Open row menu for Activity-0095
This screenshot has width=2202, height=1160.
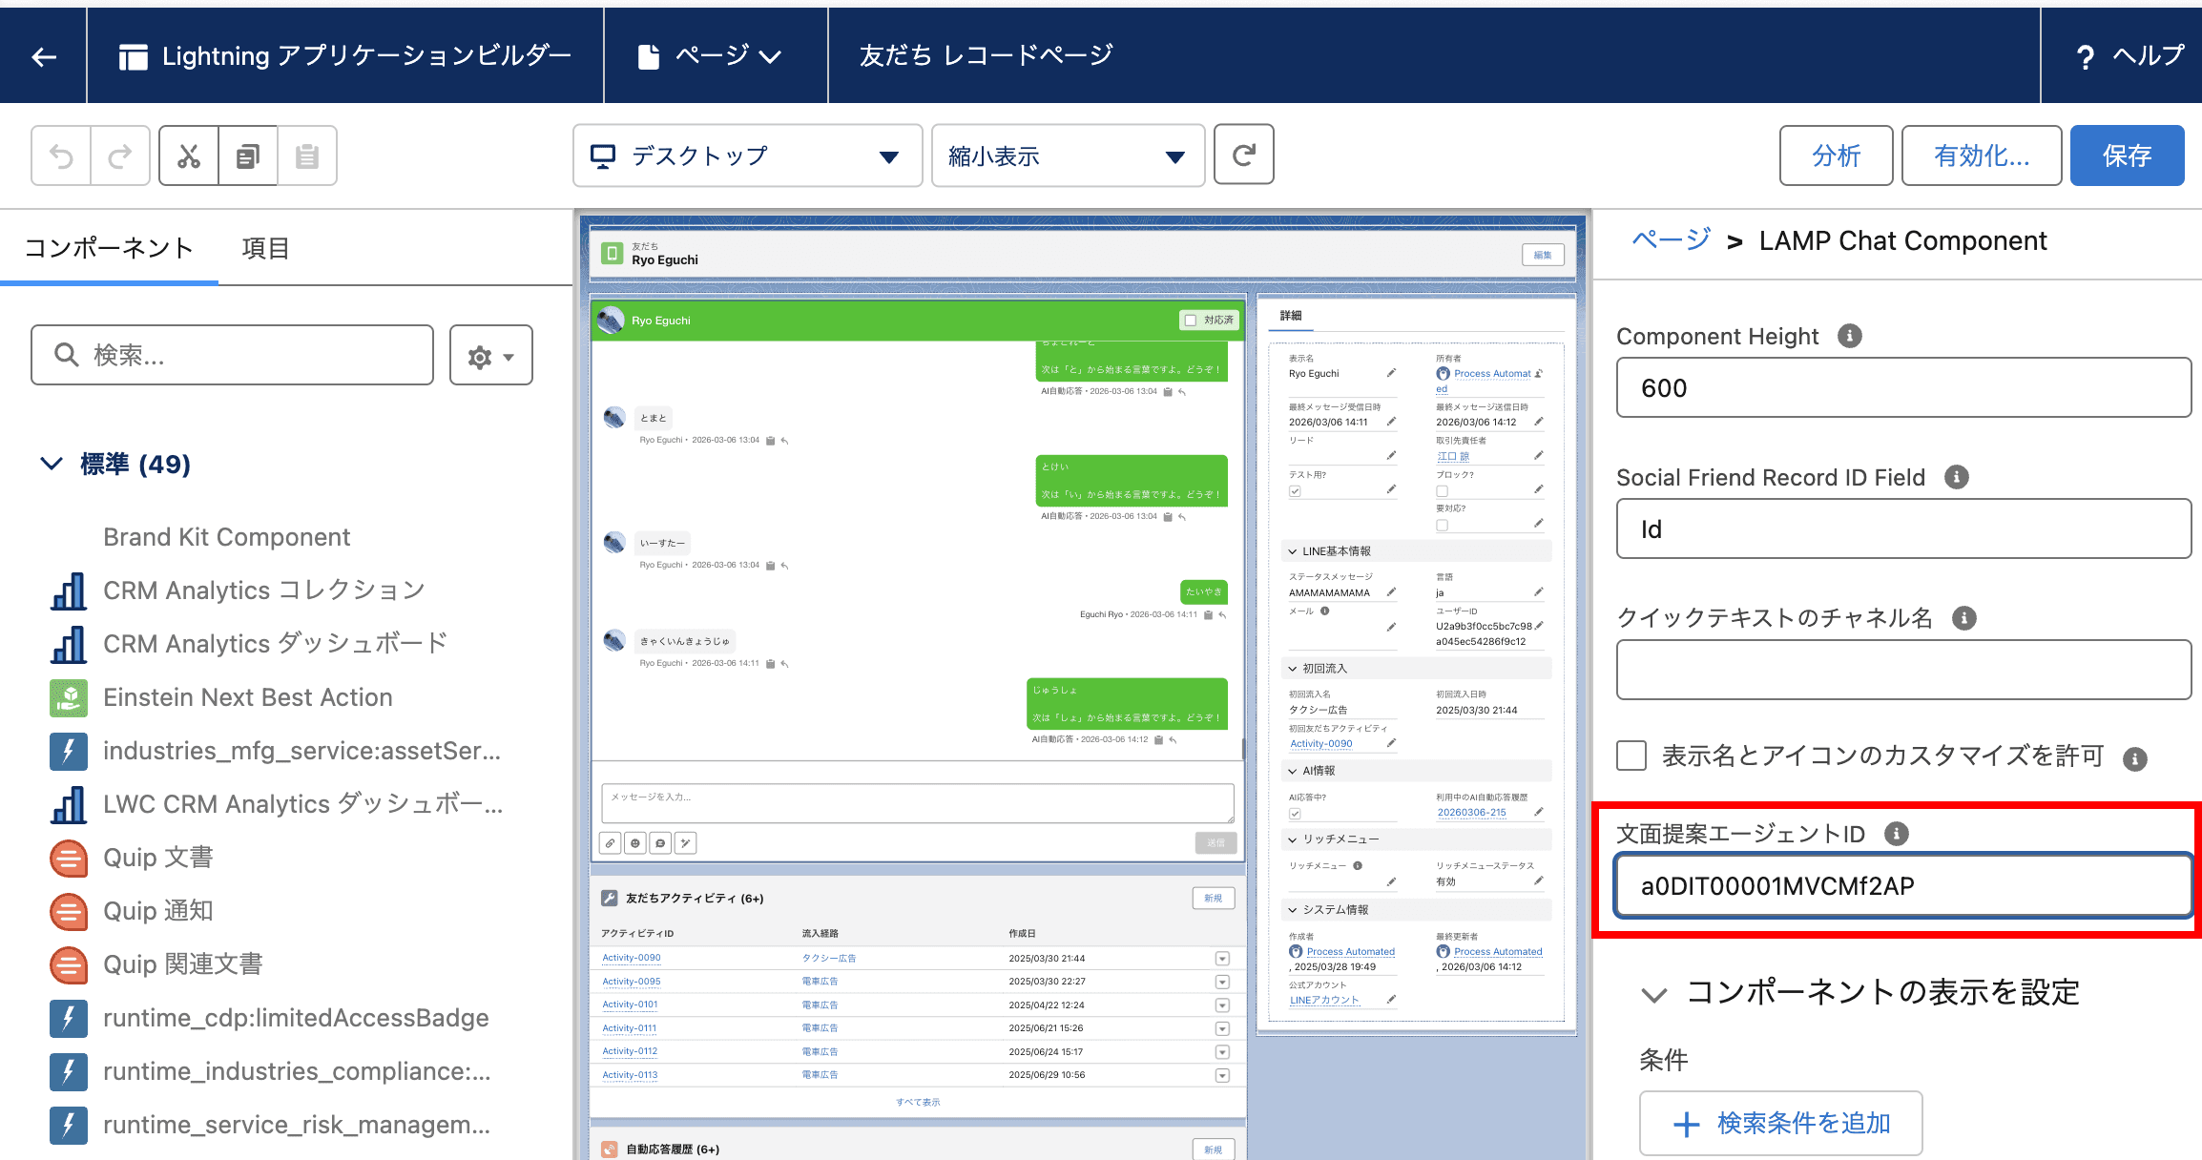pyautogui.click(x=1222, y=982)
